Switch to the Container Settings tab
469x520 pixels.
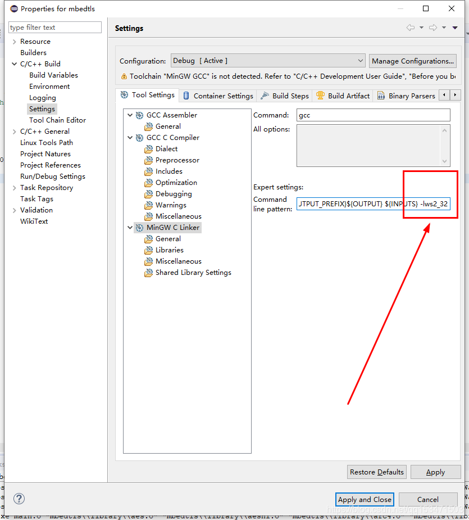coord(218,96)
